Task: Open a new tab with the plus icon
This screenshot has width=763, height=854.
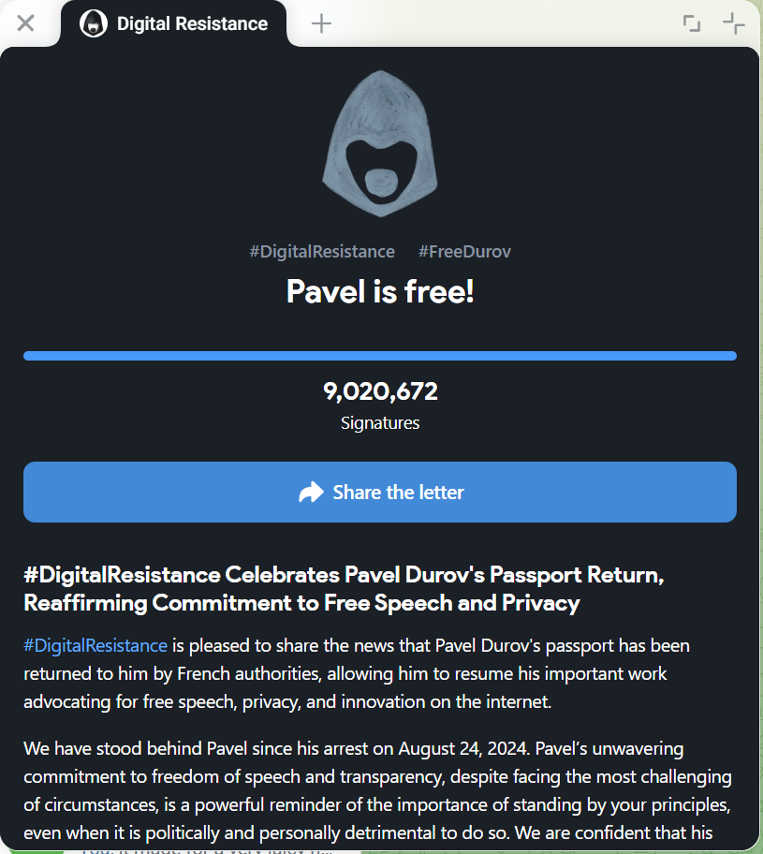Action: [x=321, y=23]
